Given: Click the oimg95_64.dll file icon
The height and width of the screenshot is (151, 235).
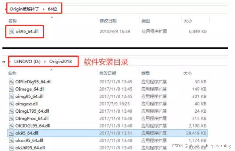Looking at the screenshot, I should coord(11,96).
